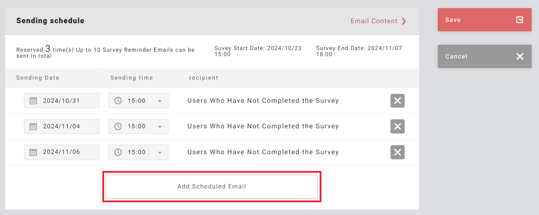Expand sending time dropdown for 2024/10/31
This screenshot has width=539, height=215.
point(160,101)
